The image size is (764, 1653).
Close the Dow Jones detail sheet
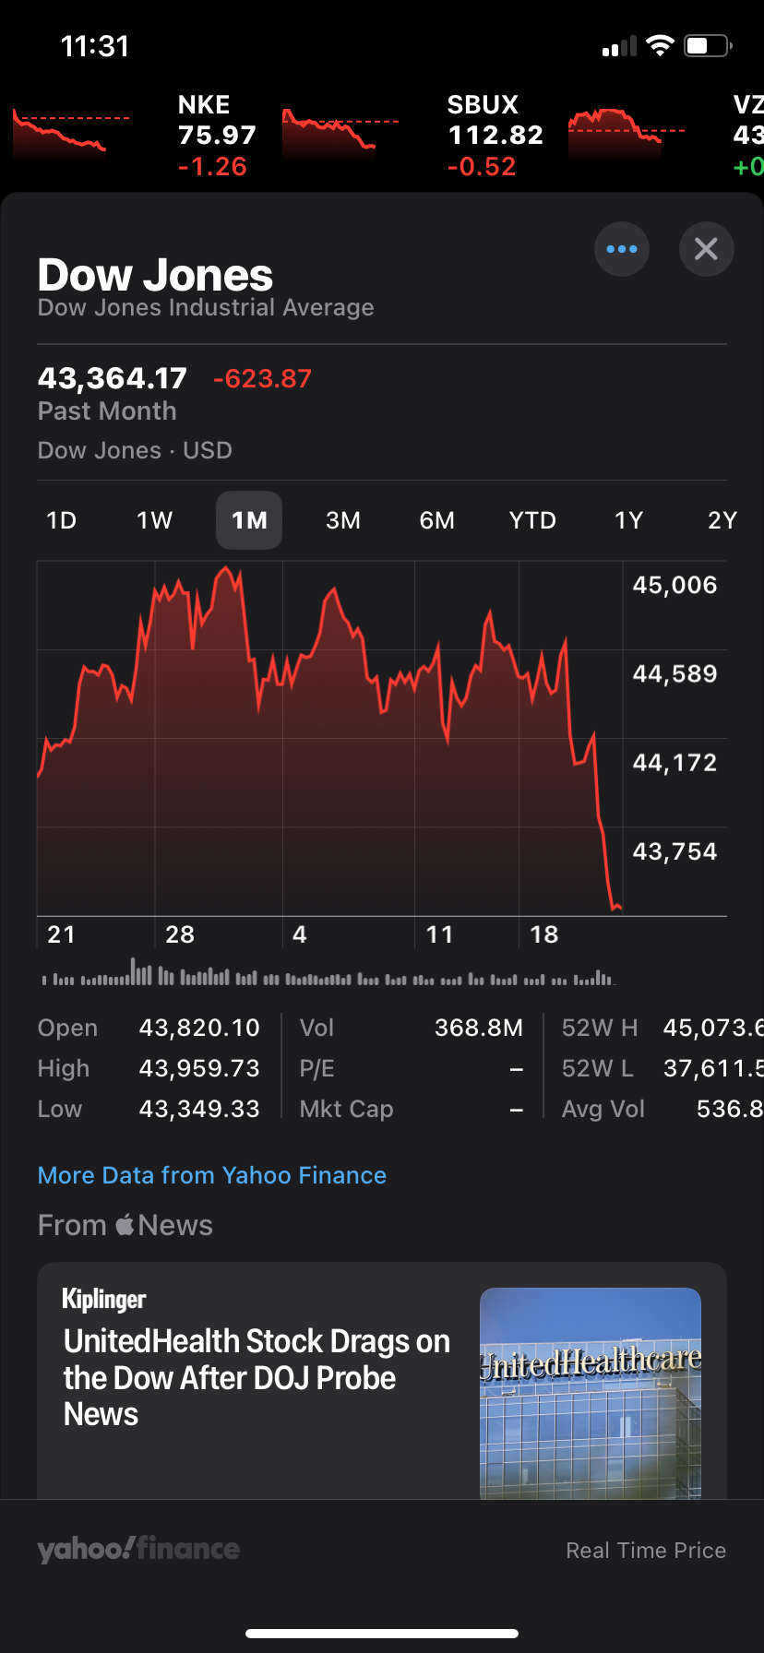tap(706, 249)
